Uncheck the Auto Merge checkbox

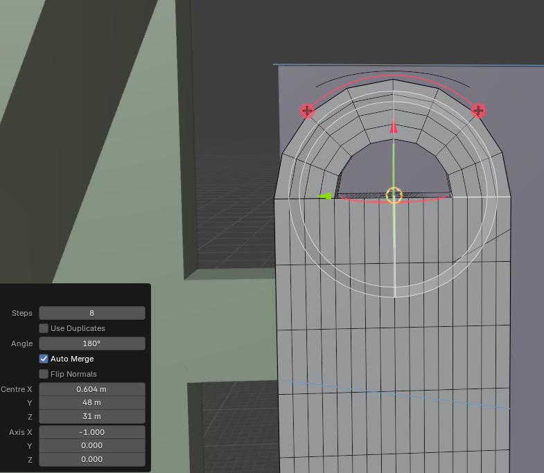click(x=44, y=359)
